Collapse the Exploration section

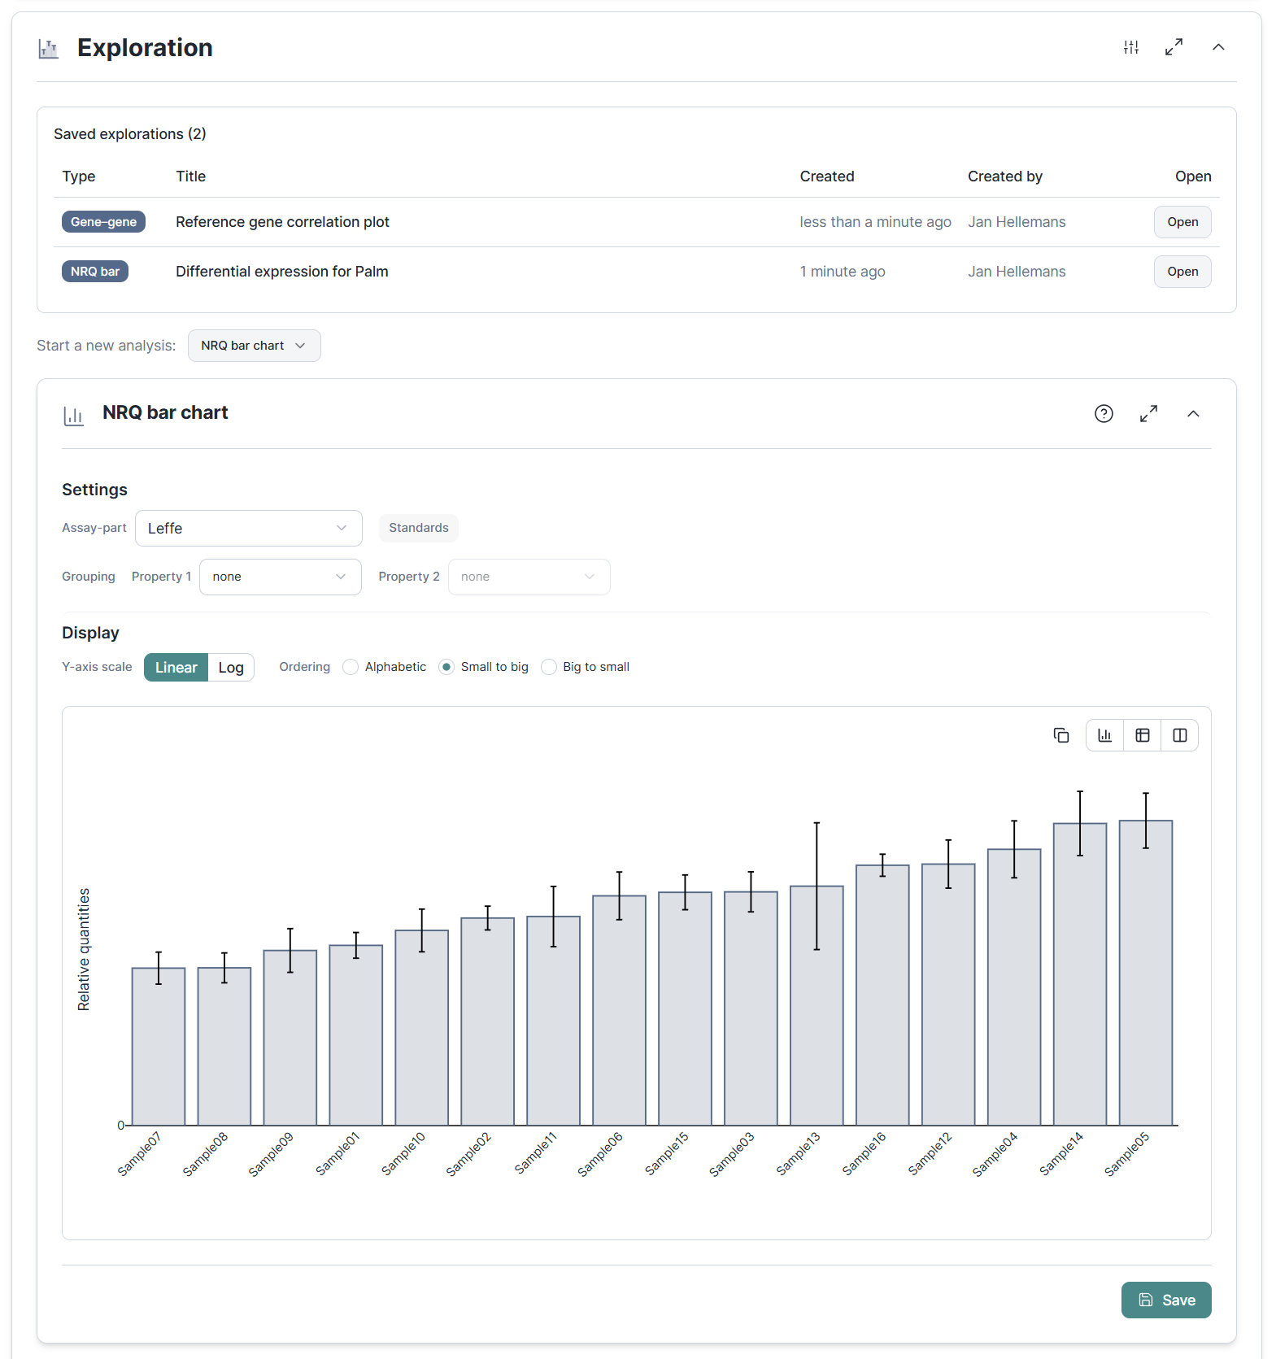click(x=1218, y=47)
